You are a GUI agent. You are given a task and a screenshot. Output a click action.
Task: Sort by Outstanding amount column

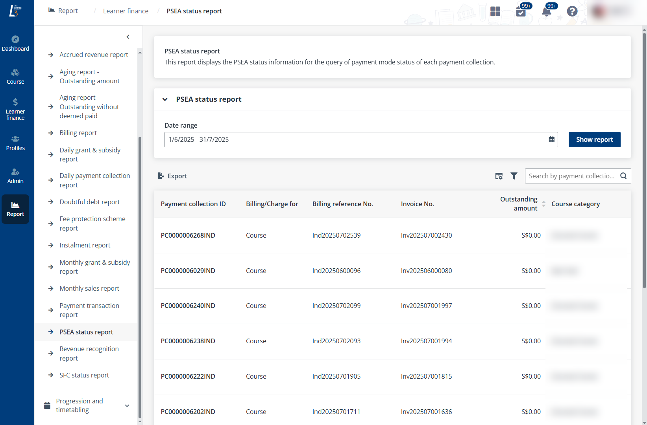tap(543, 204)
